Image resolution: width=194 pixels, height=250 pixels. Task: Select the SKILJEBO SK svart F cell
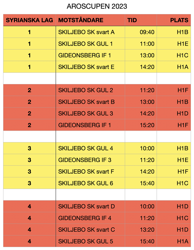coord(86,172)
